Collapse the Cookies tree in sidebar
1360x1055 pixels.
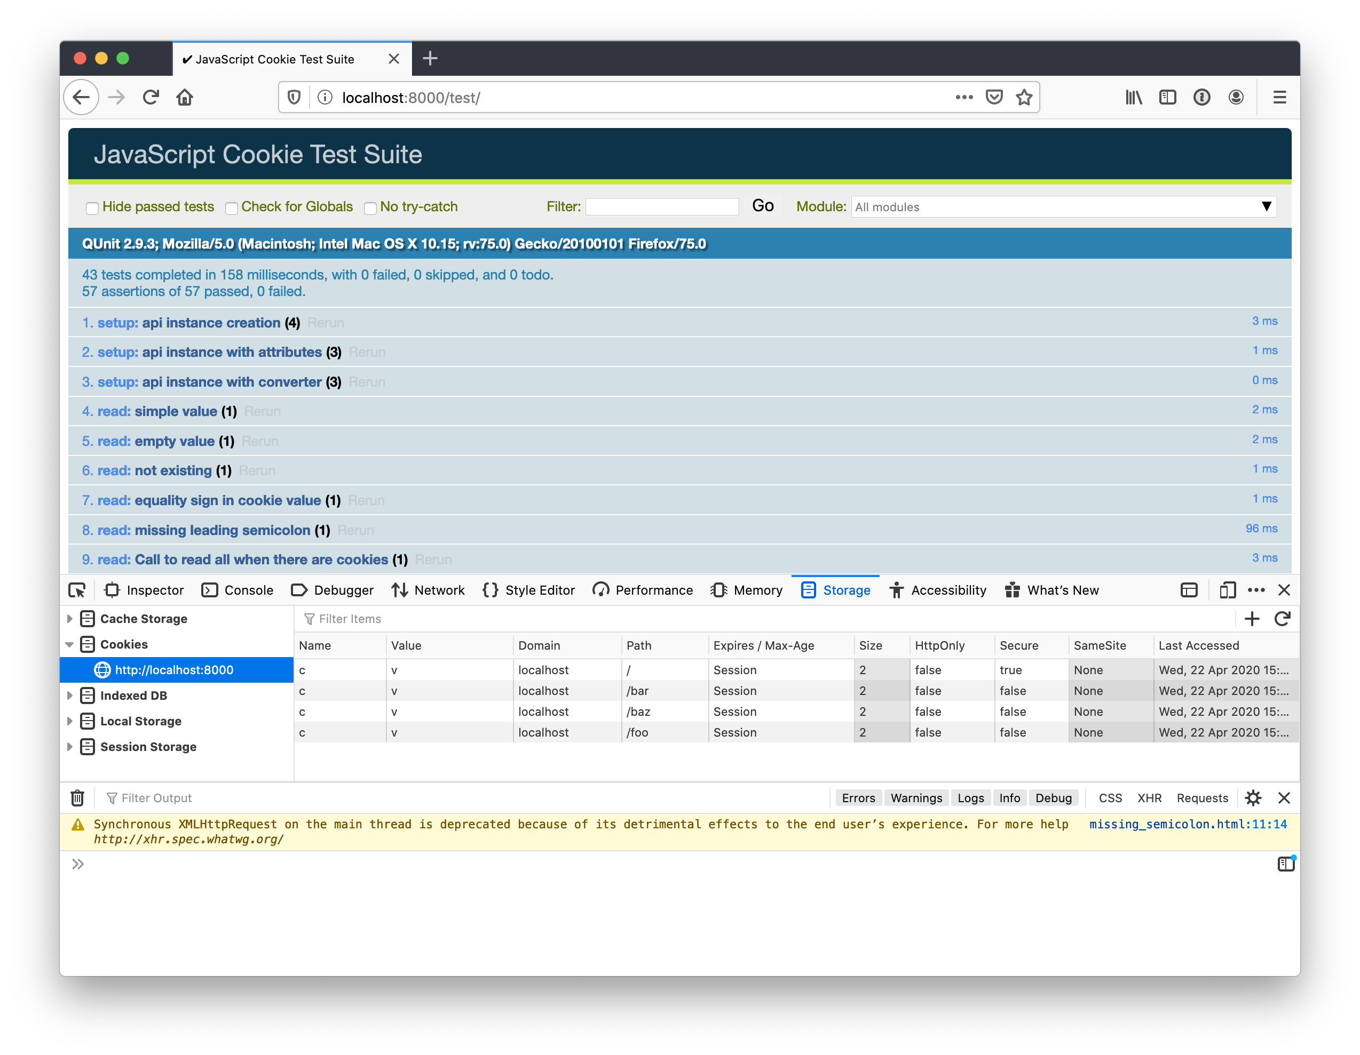(70, 644)
